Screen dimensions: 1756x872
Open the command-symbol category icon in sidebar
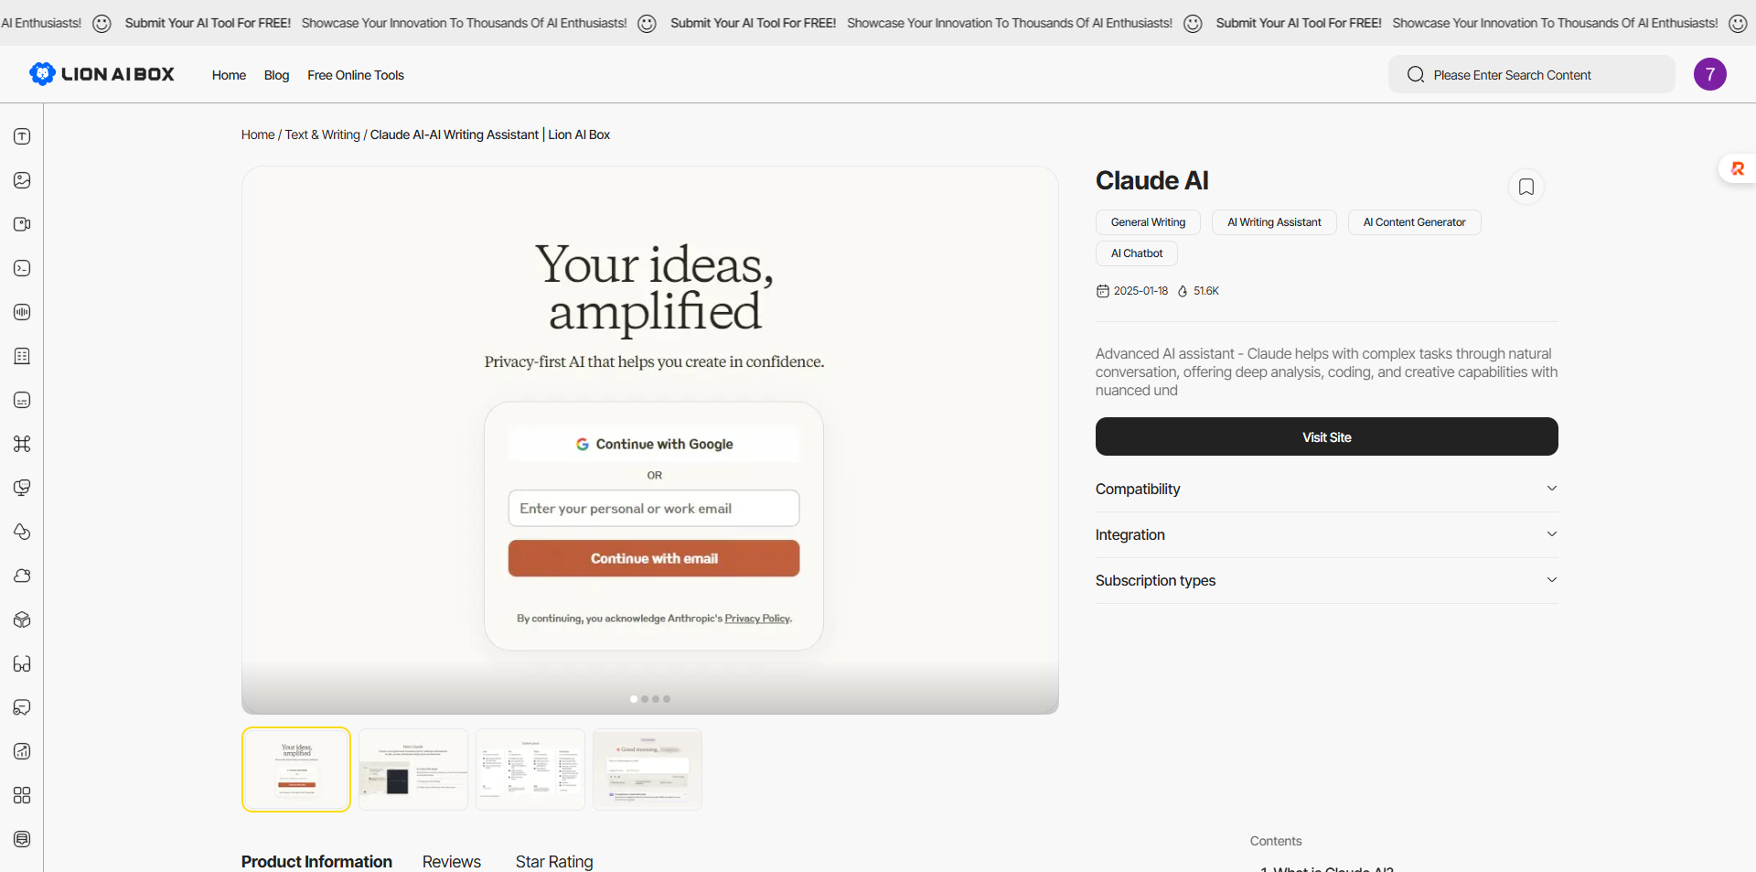[x=22, y=444]
